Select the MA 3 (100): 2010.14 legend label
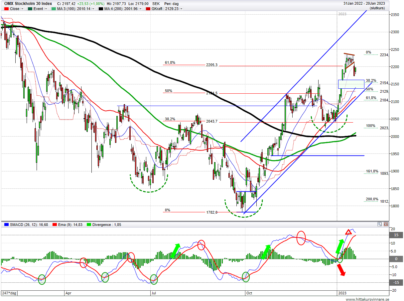The image size is (404, 301). tap(73, 9)
